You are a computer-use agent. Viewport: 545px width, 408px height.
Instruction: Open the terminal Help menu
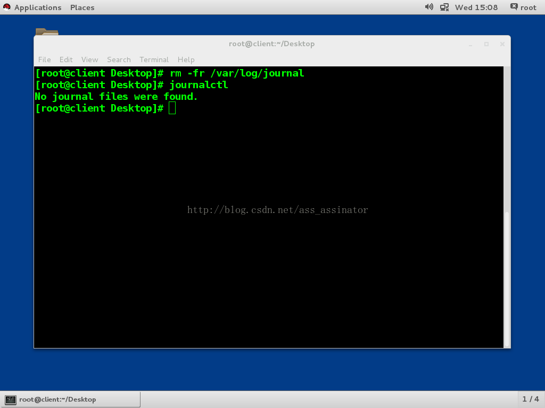tap(186, 59)
